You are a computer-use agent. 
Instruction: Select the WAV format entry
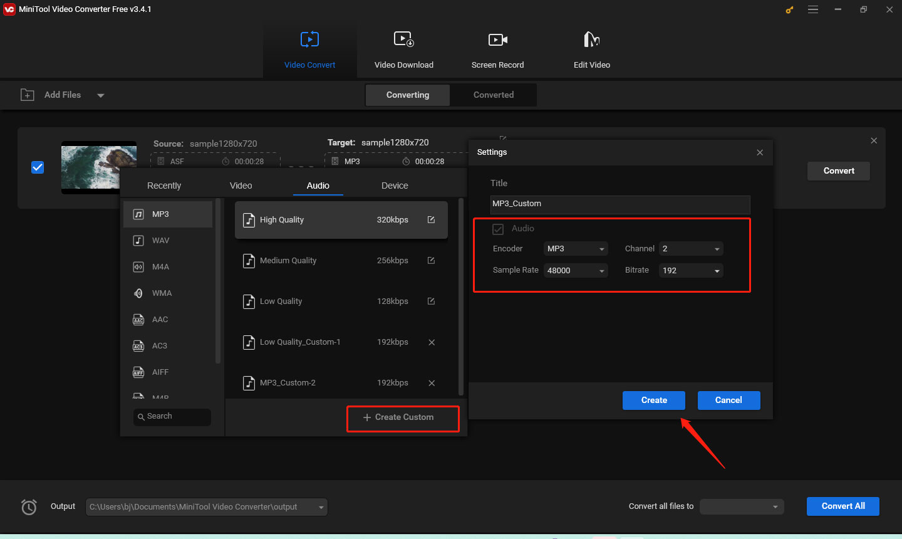click(x=168, y=241)
